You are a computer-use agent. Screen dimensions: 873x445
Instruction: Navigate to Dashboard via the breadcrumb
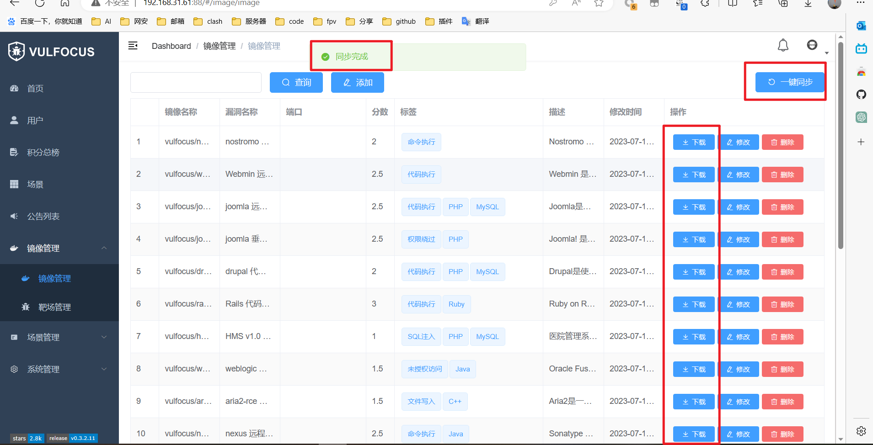click(171, 46)
